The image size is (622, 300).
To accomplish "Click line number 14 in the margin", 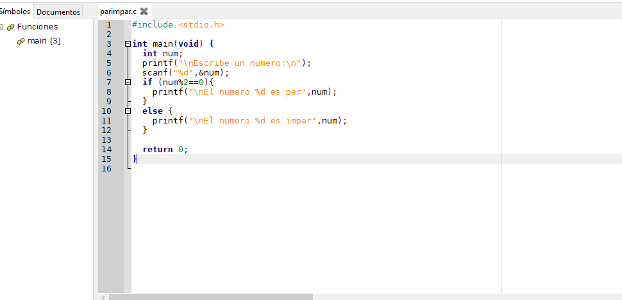I will 106,150.
